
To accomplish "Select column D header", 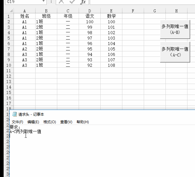I will point(90,11).
